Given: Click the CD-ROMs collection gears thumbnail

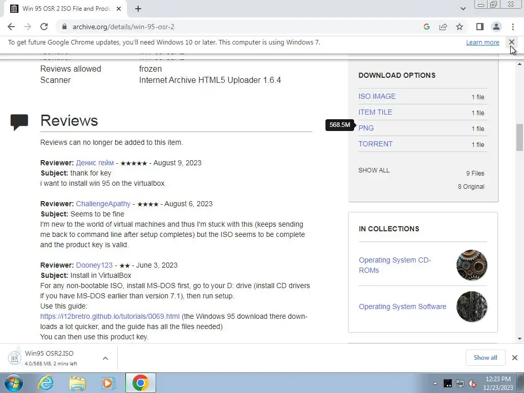Looking at the screenshot, I should pyautogui.click(x=471, y=265).
